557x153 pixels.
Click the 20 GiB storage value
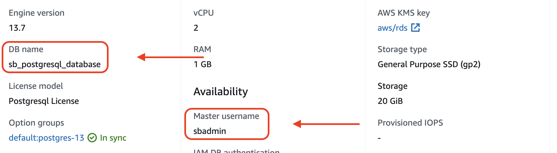[390, 101]
